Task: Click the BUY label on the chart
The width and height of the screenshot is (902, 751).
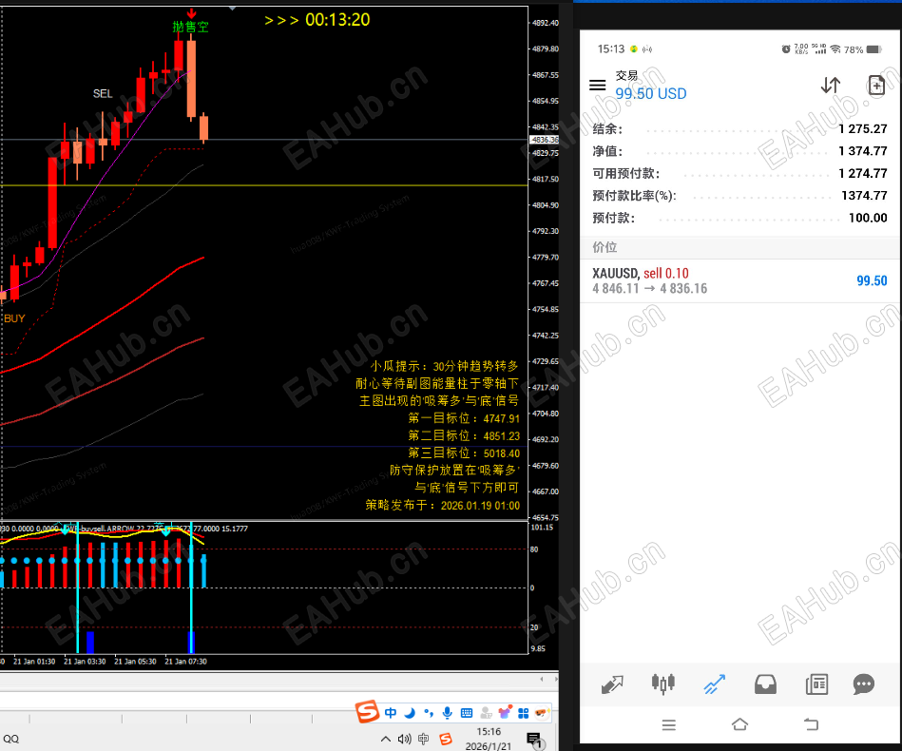Action: click(x=14, y=318)
